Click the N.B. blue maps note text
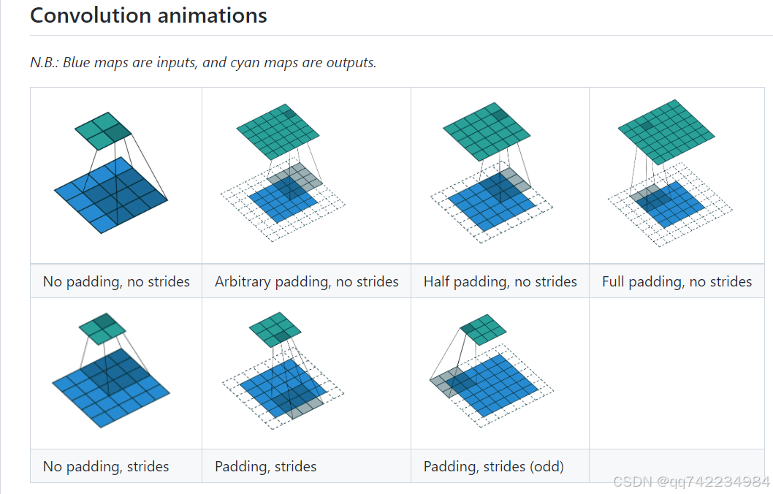This screenshot has width=773, height=494. coord(203,62)
